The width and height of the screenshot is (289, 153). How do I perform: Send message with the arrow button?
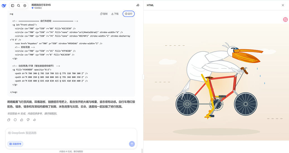pyautogui.click(x=132, y=144)
